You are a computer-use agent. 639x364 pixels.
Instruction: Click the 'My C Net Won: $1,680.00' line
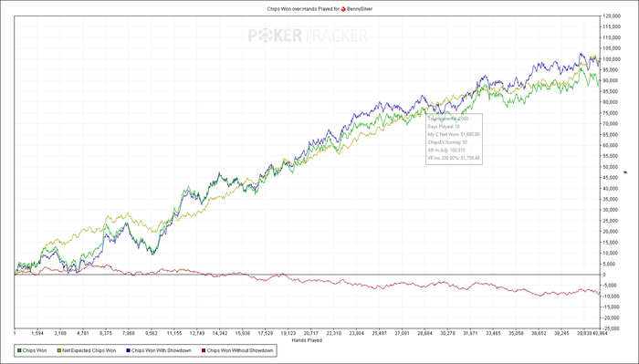tap(454, 134)
